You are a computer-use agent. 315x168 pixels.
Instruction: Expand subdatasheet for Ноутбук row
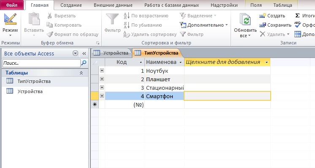[x=102, y=71]
